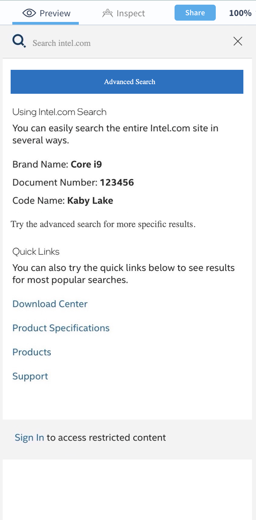Switch to the Preview tab label
256x520 pixels.
(55, 13)
